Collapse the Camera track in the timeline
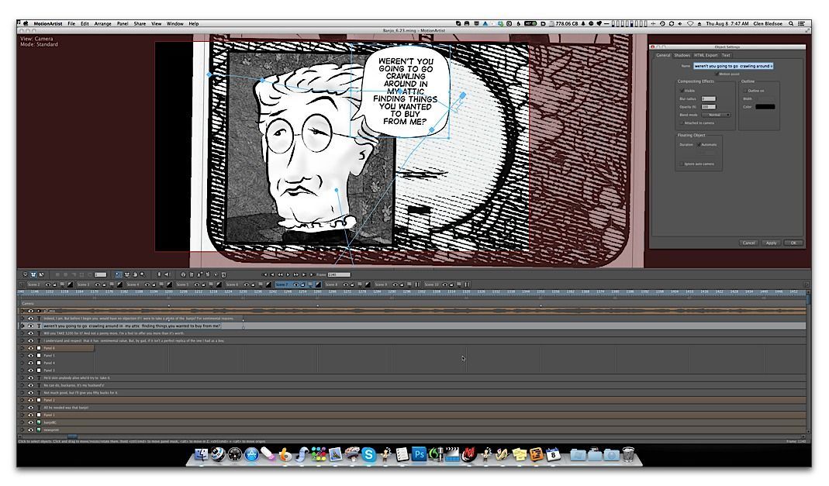This screenshot has width=829, height=486. (x=22, y=302)
